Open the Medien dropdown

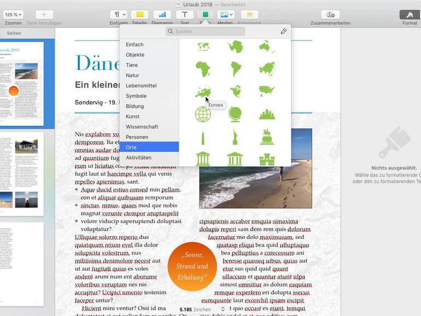pyautogui.click(x=225, y=15)
